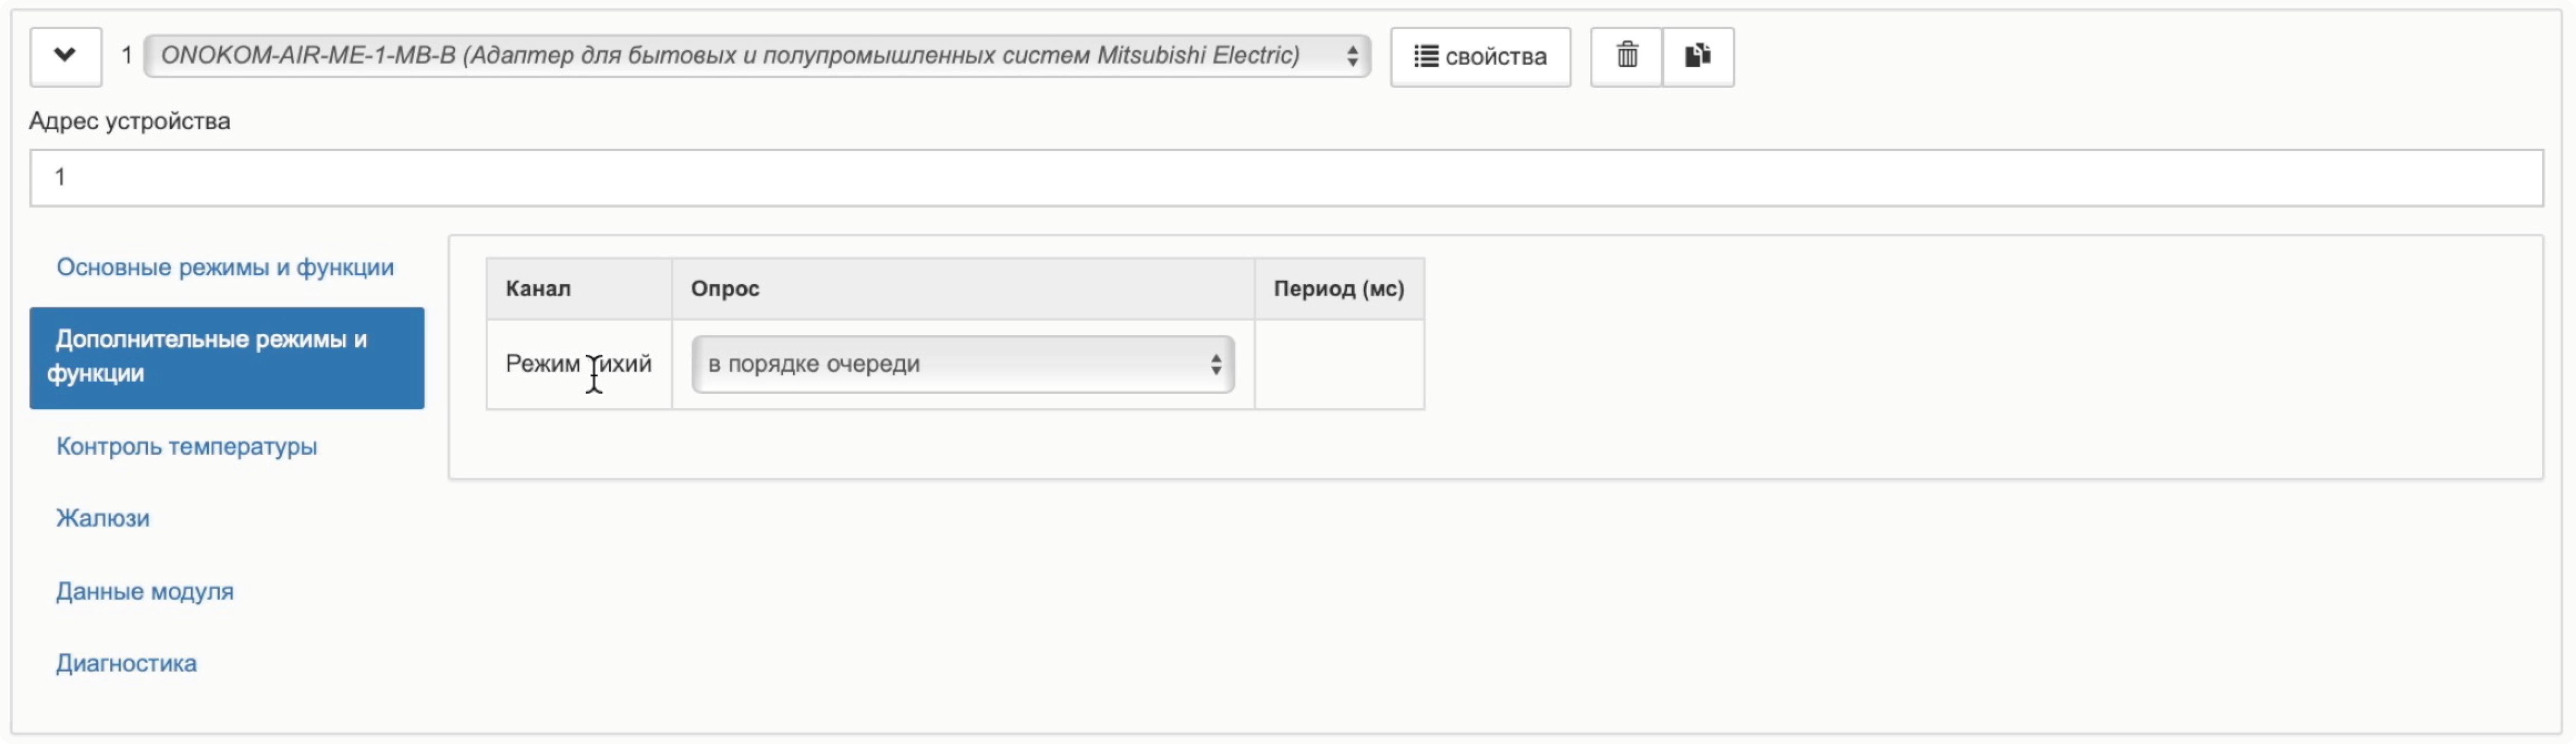Click the Канал column header
The image size is (2576, 744).
click(x=538, y=289)
